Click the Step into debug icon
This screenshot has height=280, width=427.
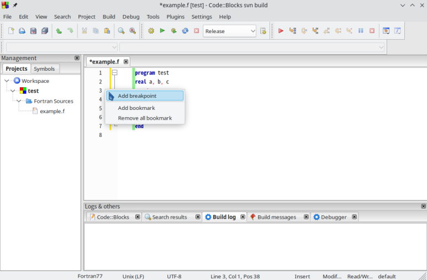coord(315,31)
